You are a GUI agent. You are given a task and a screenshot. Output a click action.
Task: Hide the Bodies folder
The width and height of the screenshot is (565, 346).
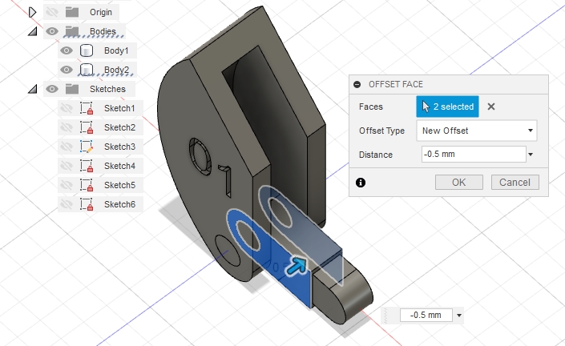(x=52, y=31)
